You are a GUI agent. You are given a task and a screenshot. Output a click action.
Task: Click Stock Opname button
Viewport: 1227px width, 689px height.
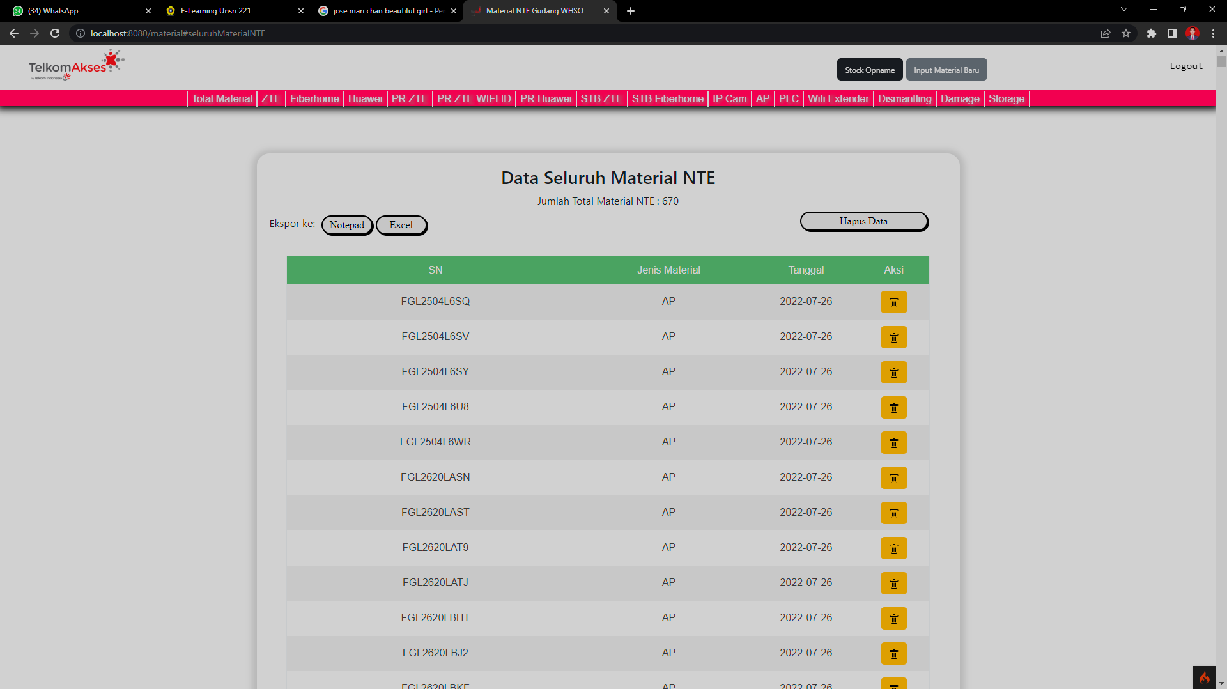[x=870, y=70]
